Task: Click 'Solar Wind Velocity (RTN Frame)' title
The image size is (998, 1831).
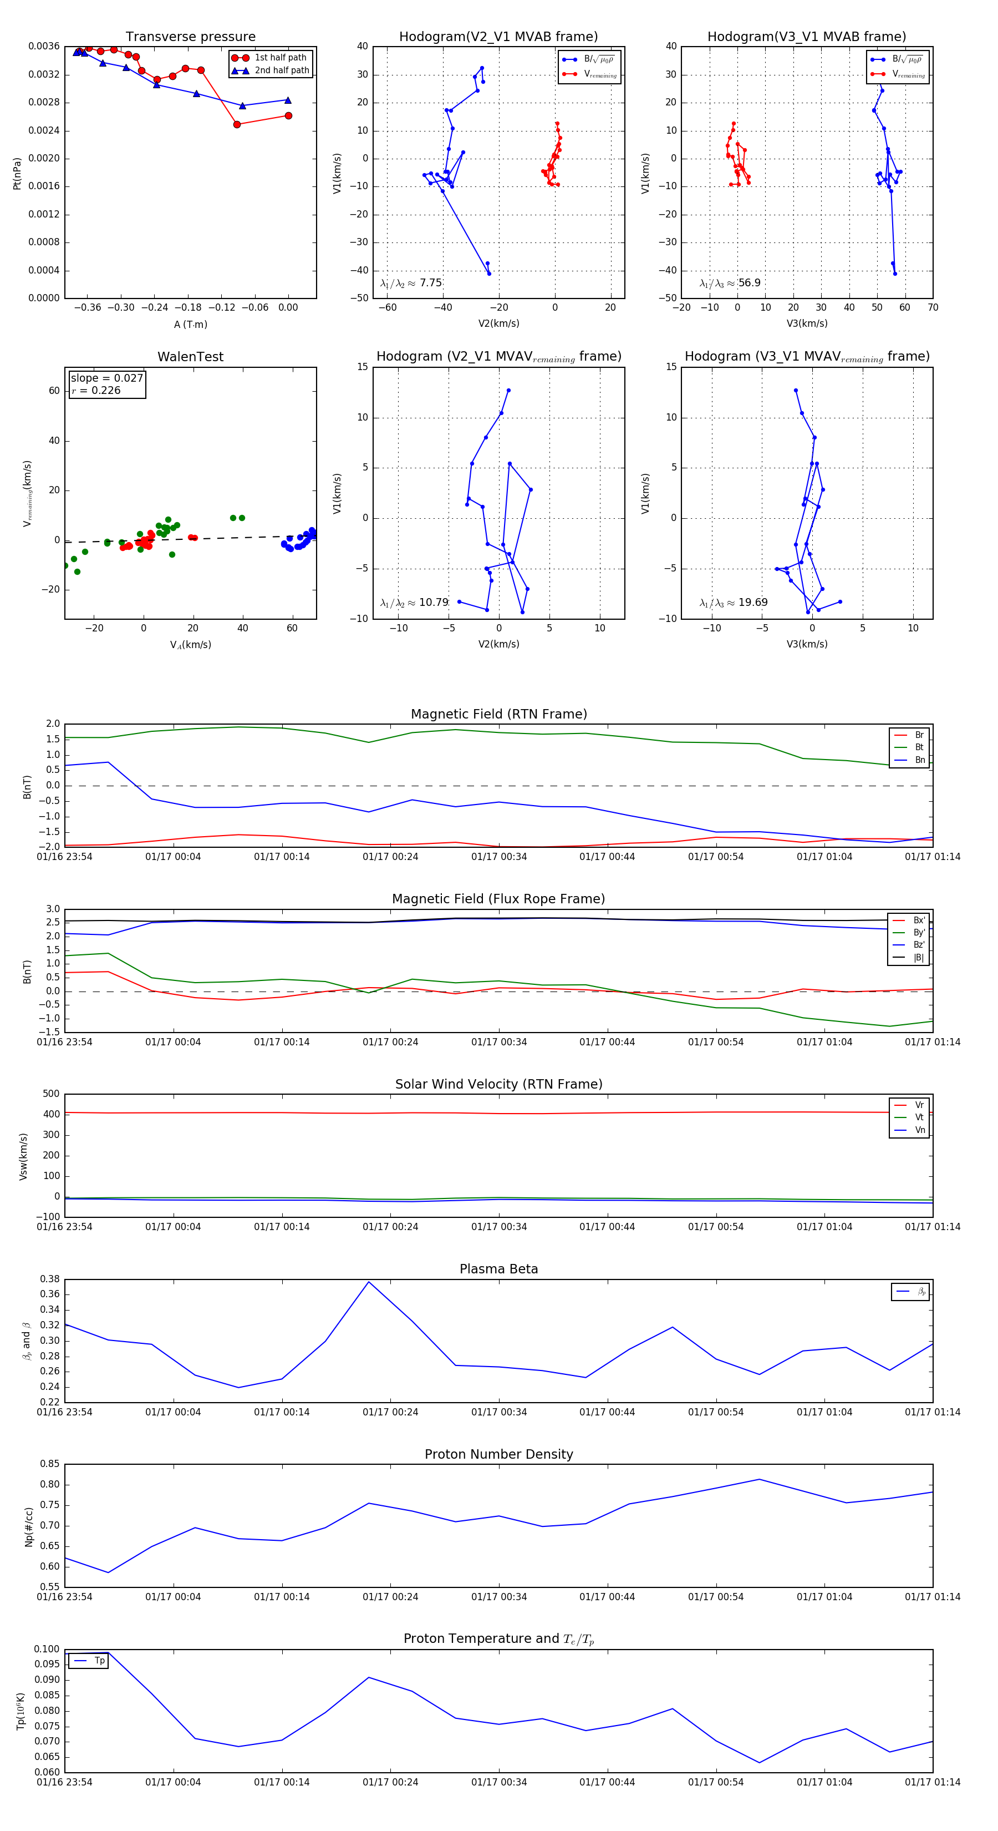Action: (x=498, y=1084)
